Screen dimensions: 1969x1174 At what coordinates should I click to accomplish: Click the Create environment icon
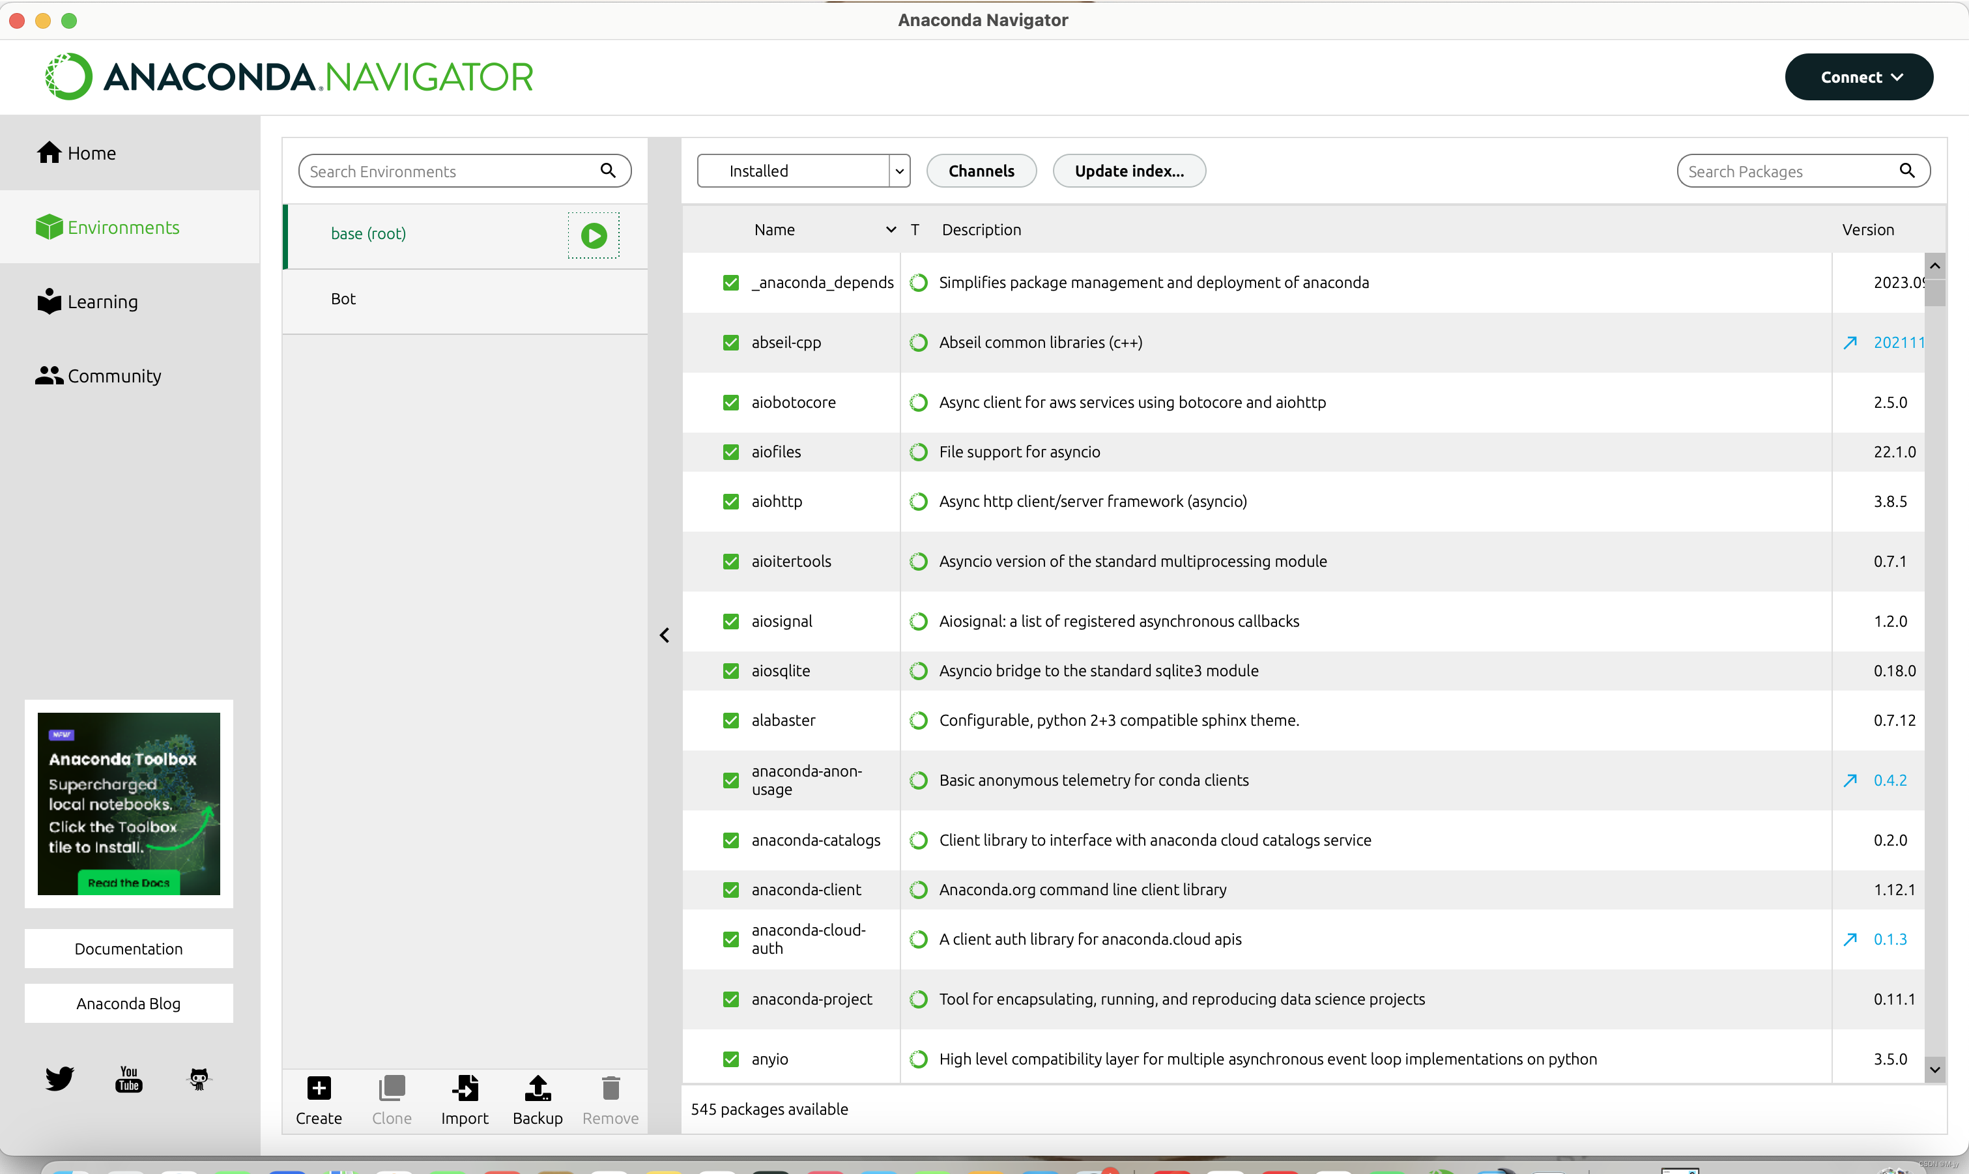tap(319, 1089)
